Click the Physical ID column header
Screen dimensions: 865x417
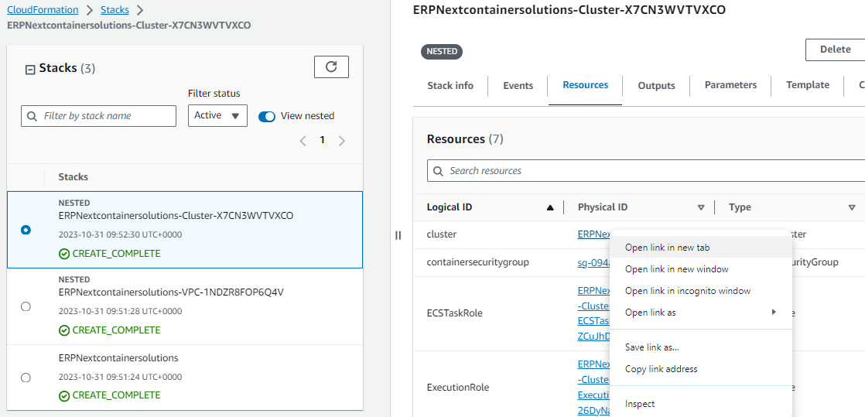(x=603, y=207)
